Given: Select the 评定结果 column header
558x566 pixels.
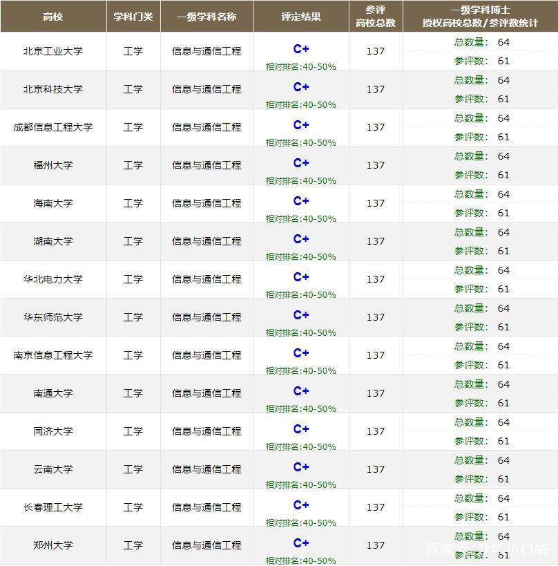Looking at the screenshot, I should pos(301,17).
